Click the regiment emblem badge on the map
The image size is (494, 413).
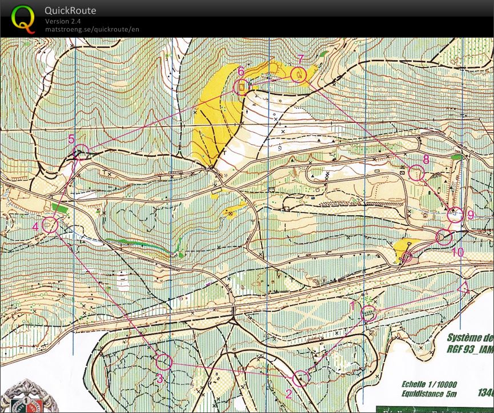tap(29, 396)
